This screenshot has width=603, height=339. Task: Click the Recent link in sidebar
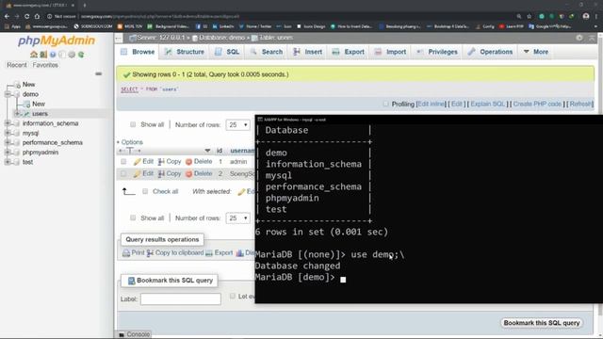tap(17, 65)
